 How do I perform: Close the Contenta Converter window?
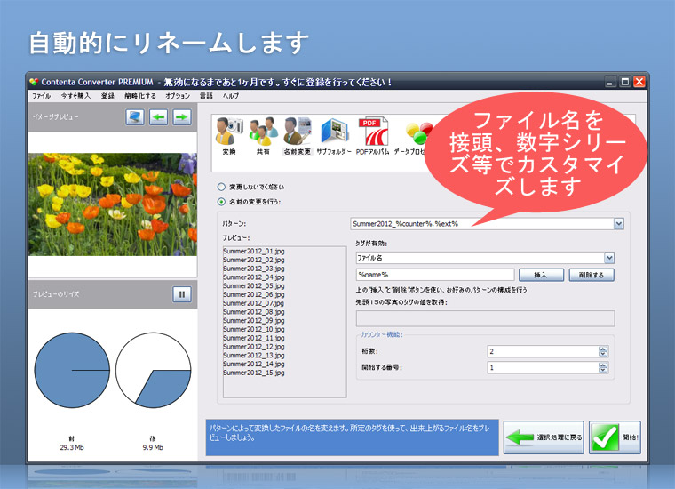[639, 82]
